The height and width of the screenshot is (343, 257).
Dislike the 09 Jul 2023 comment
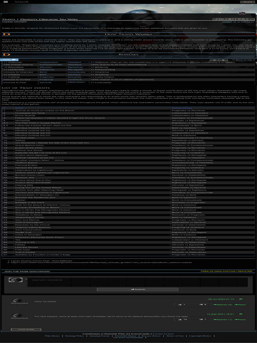[203, 304]
